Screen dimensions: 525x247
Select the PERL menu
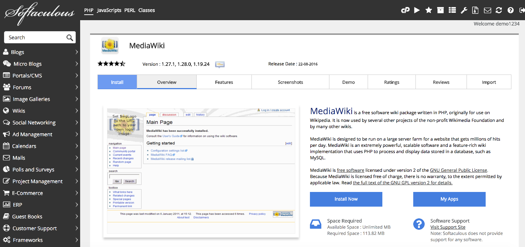click(x=130, y=10)
